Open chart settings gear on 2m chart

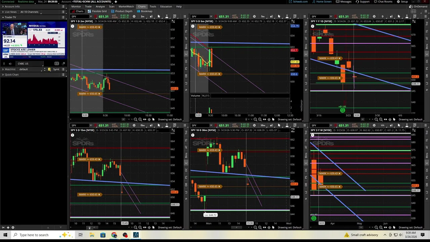[134, 16]
